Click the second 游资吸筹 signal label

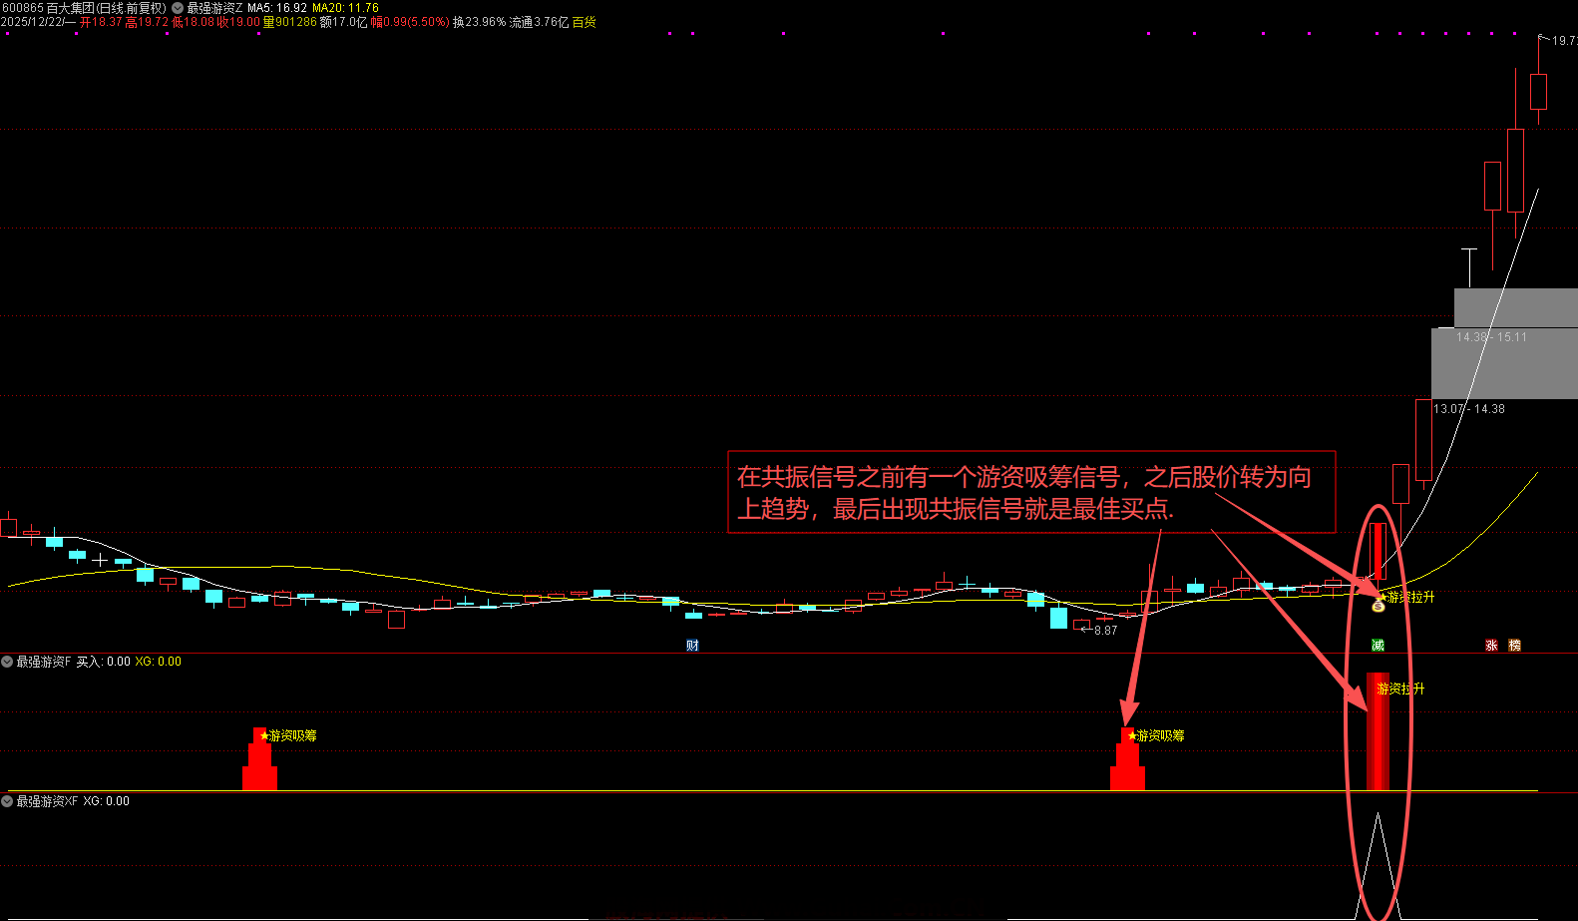(1160, 735)
